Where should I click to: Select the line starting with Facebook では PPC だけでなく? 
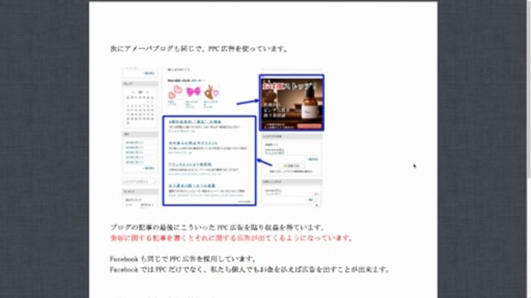250,269
